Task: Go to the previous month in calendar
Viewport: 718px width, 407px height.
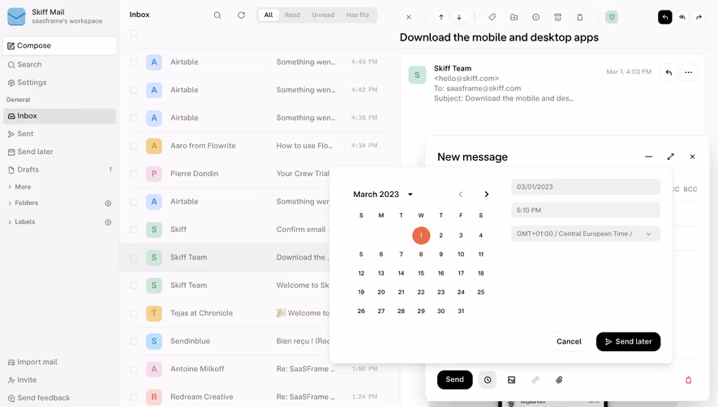Action: (x=461, y=195)
